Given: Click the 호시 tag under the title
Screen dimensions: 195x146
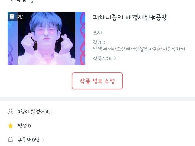Looking at the screenshot, I should pos(97,32).
